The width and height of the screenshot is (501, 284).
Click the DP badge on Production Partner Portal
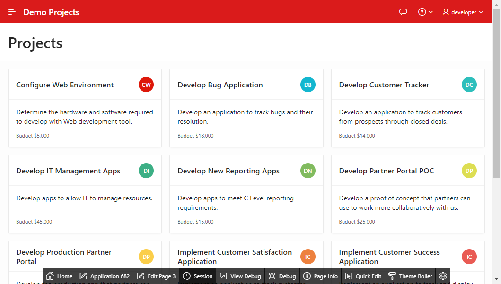tap(146, 257)
